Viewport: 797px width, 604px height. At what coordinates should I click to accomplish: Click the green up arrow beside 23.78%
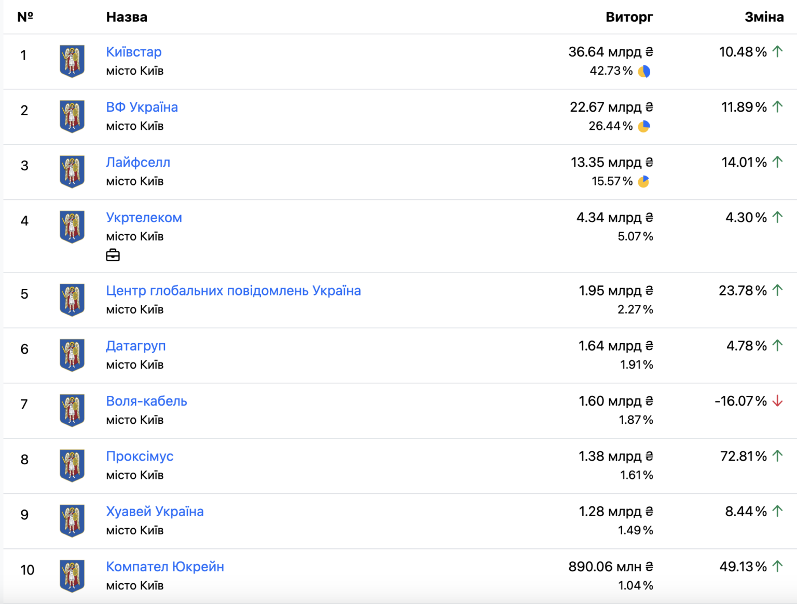point(777,290)
